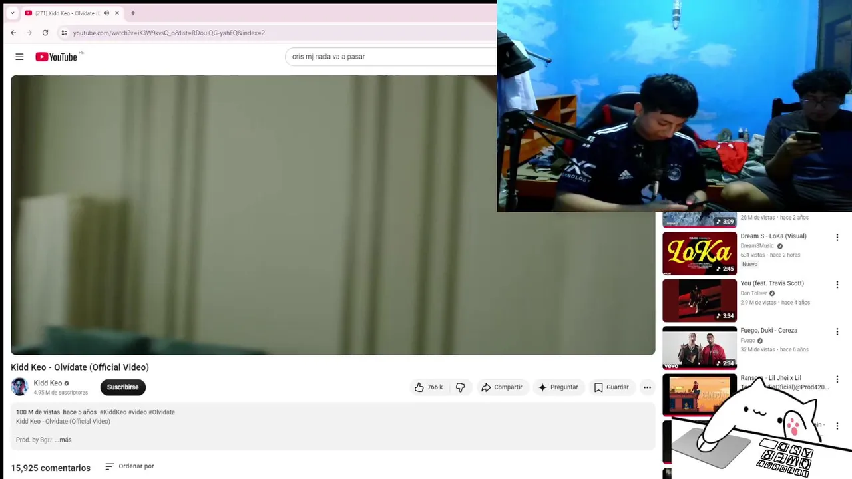852x479 pixels.
Task: Open site information icon in address bar
Action: pos(64,33)
